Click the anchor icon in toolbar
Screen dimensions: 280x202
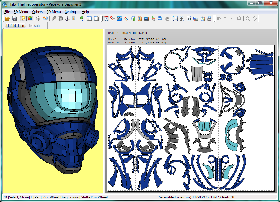tap(67, 19)
